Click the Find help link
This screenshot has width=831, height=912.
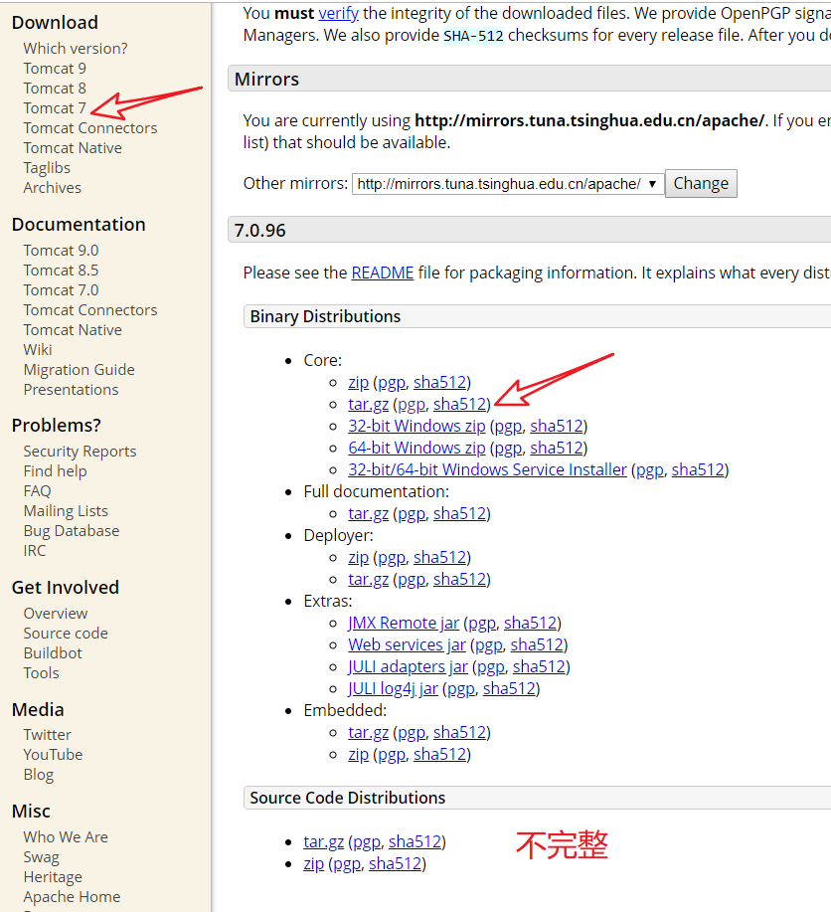(x=56, y=471)
